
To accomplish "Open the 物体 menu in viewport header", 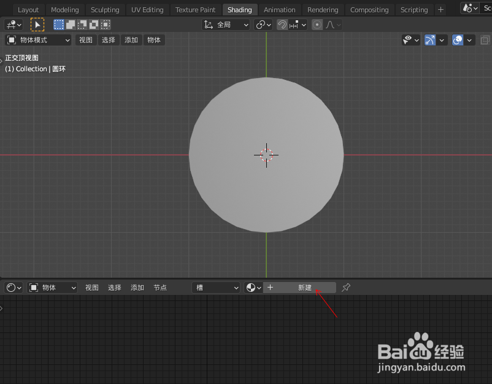I will (154, 40).
